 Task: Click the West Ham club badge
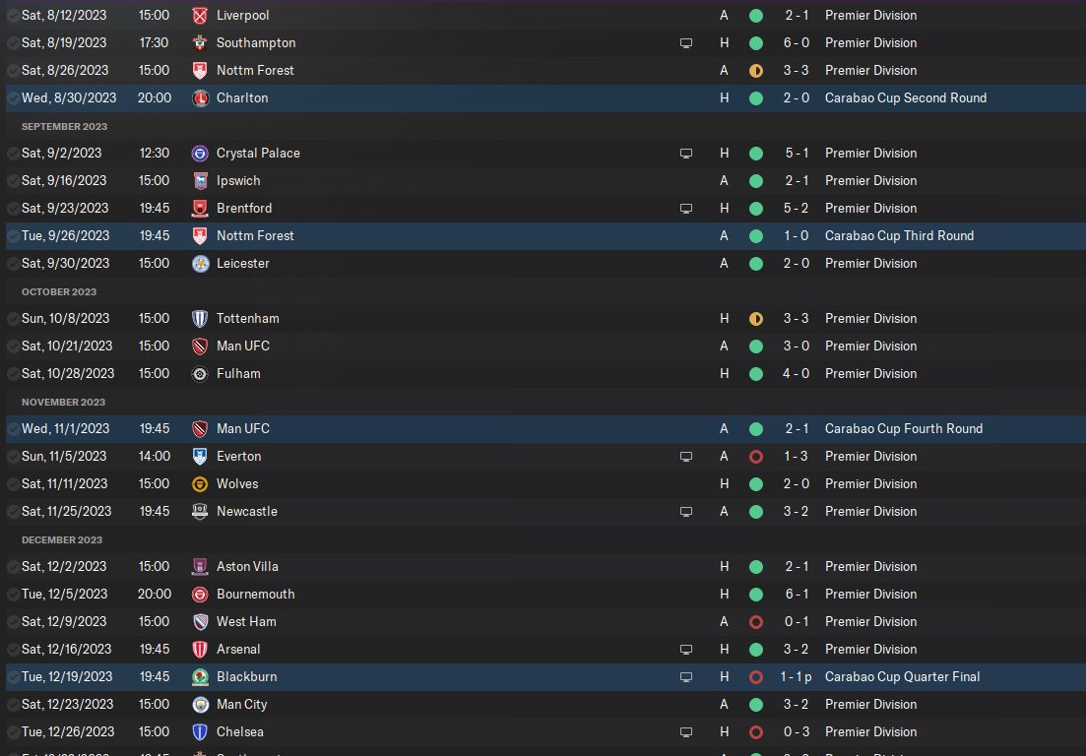click(200, 622)
